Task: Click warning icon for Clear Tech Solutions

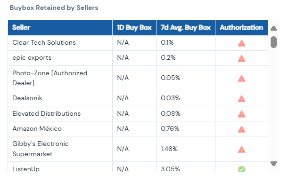Action: (x=241, y=43)
